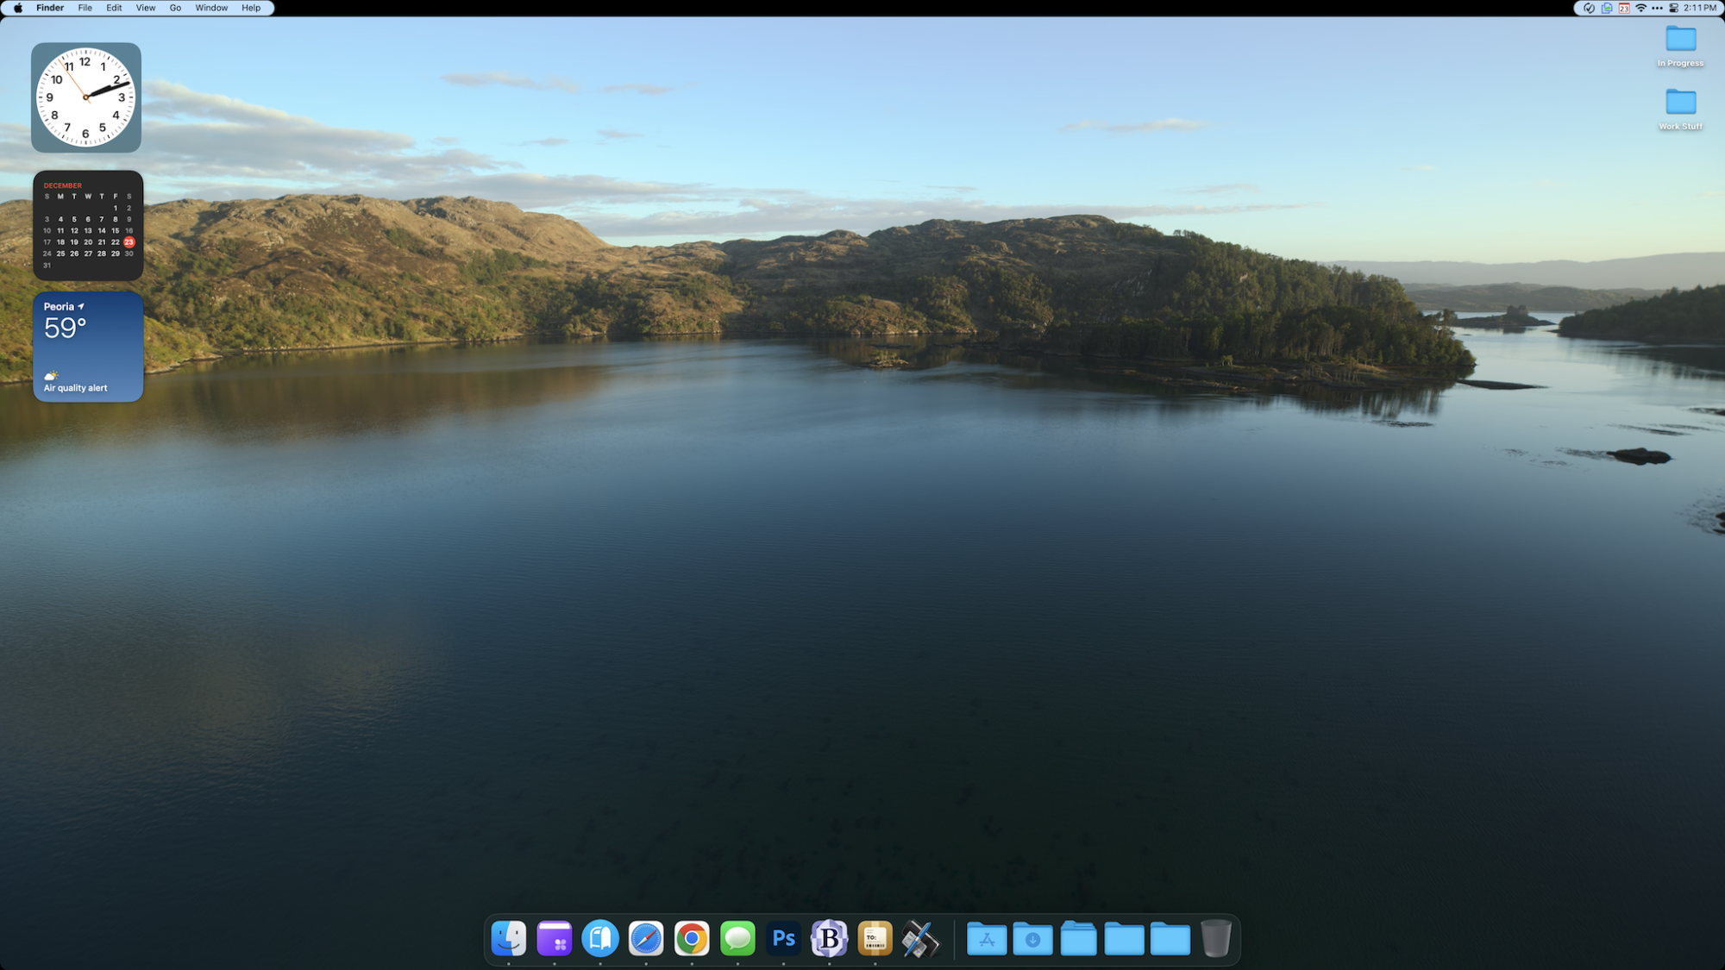1725x970 pixels.
Task: Open the Safari compass icon
Action: (646, 938)
